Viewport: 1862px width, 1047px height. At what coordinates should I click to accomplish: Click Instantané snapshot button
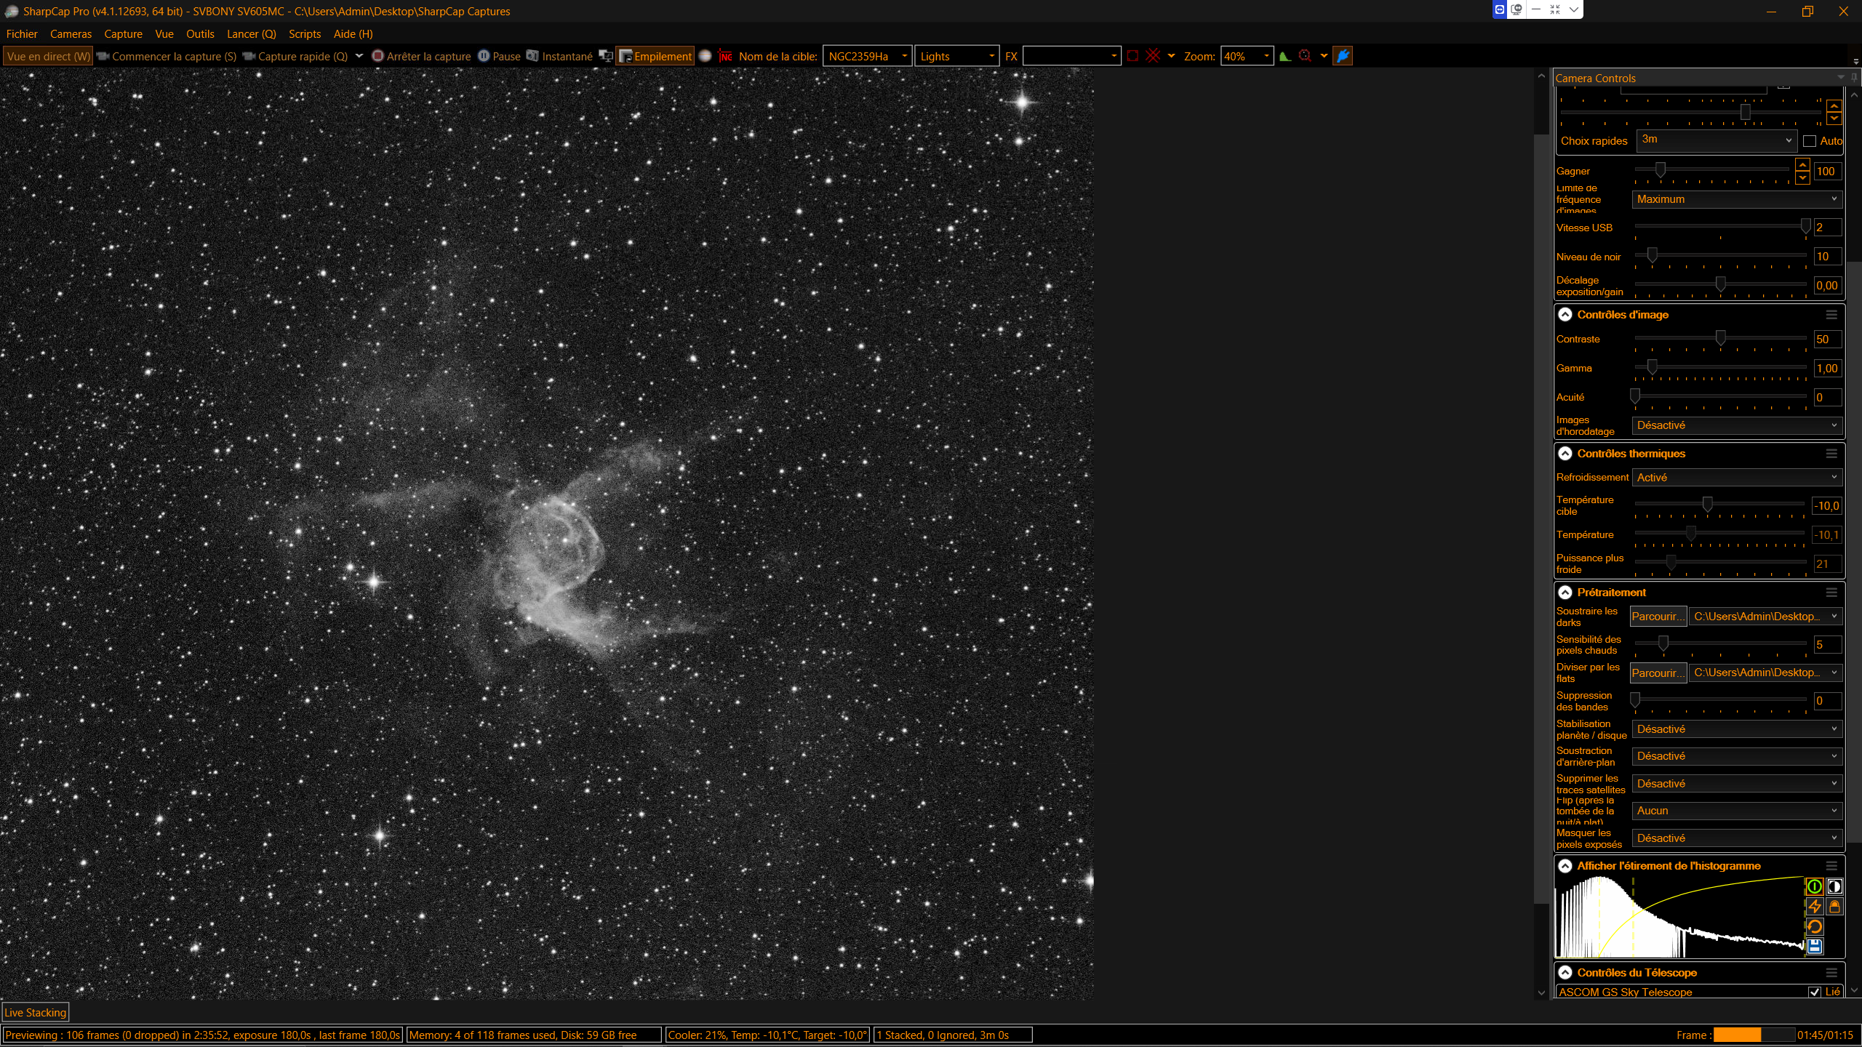coord(559,56)
